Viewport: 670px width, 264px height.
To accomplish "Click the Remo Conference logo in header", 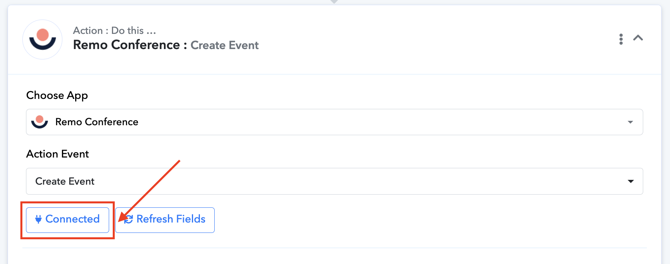I will point(42,39).
